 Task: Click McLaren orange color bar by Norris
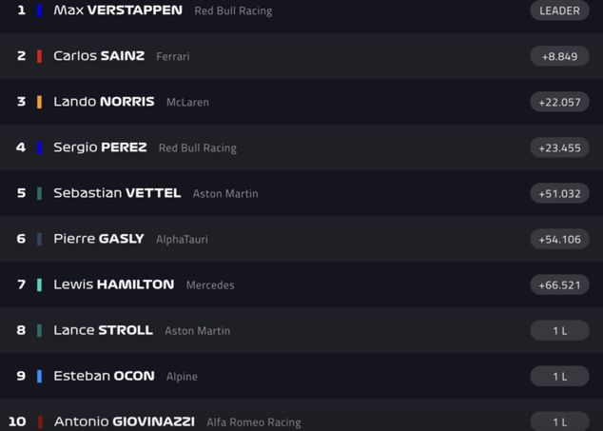(x=39, y=102)
